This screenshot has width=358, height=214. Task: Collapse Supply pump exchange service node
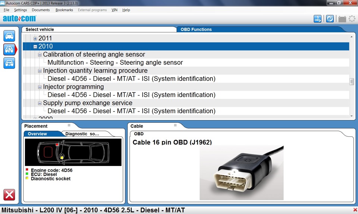[x=40, y=103]
